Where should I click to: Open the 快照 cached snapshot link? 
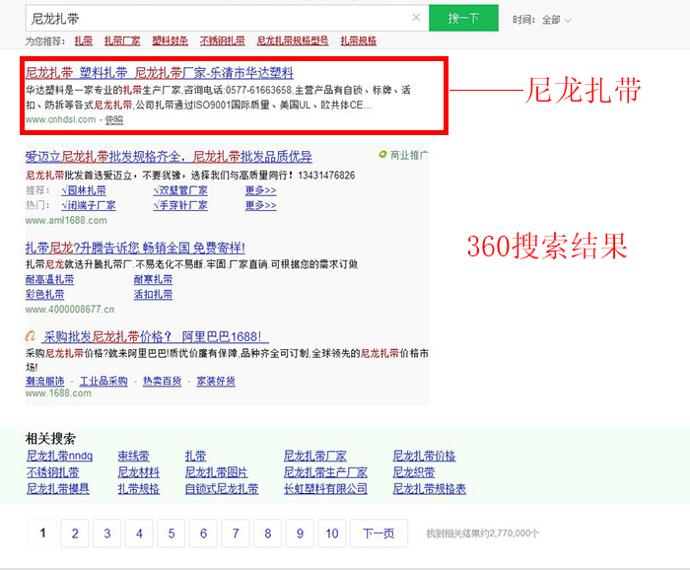pyautogui.click(x=114, y=119)
